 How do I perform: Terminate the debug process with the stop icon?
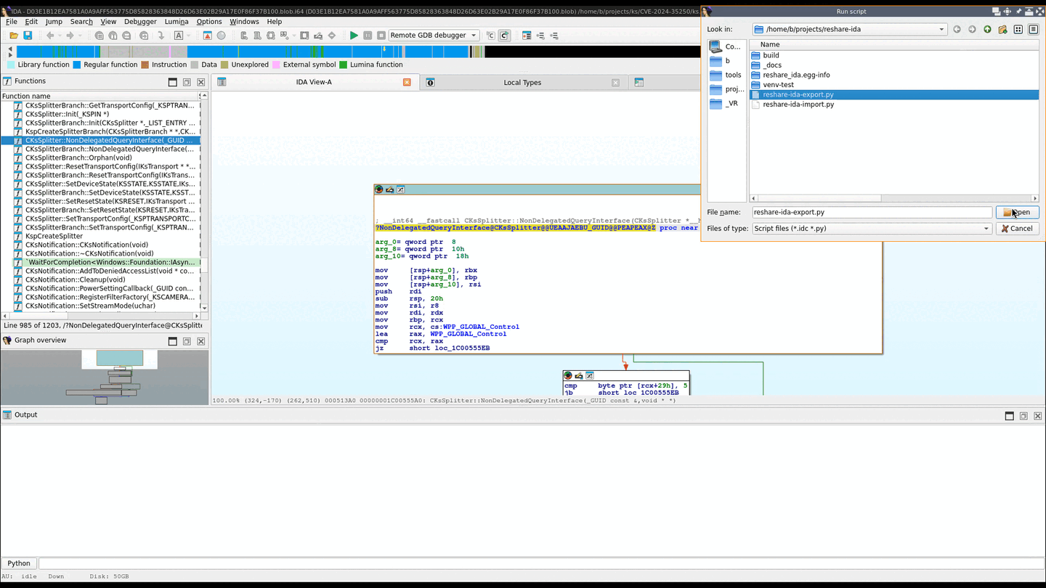click(x=383, y=35)
